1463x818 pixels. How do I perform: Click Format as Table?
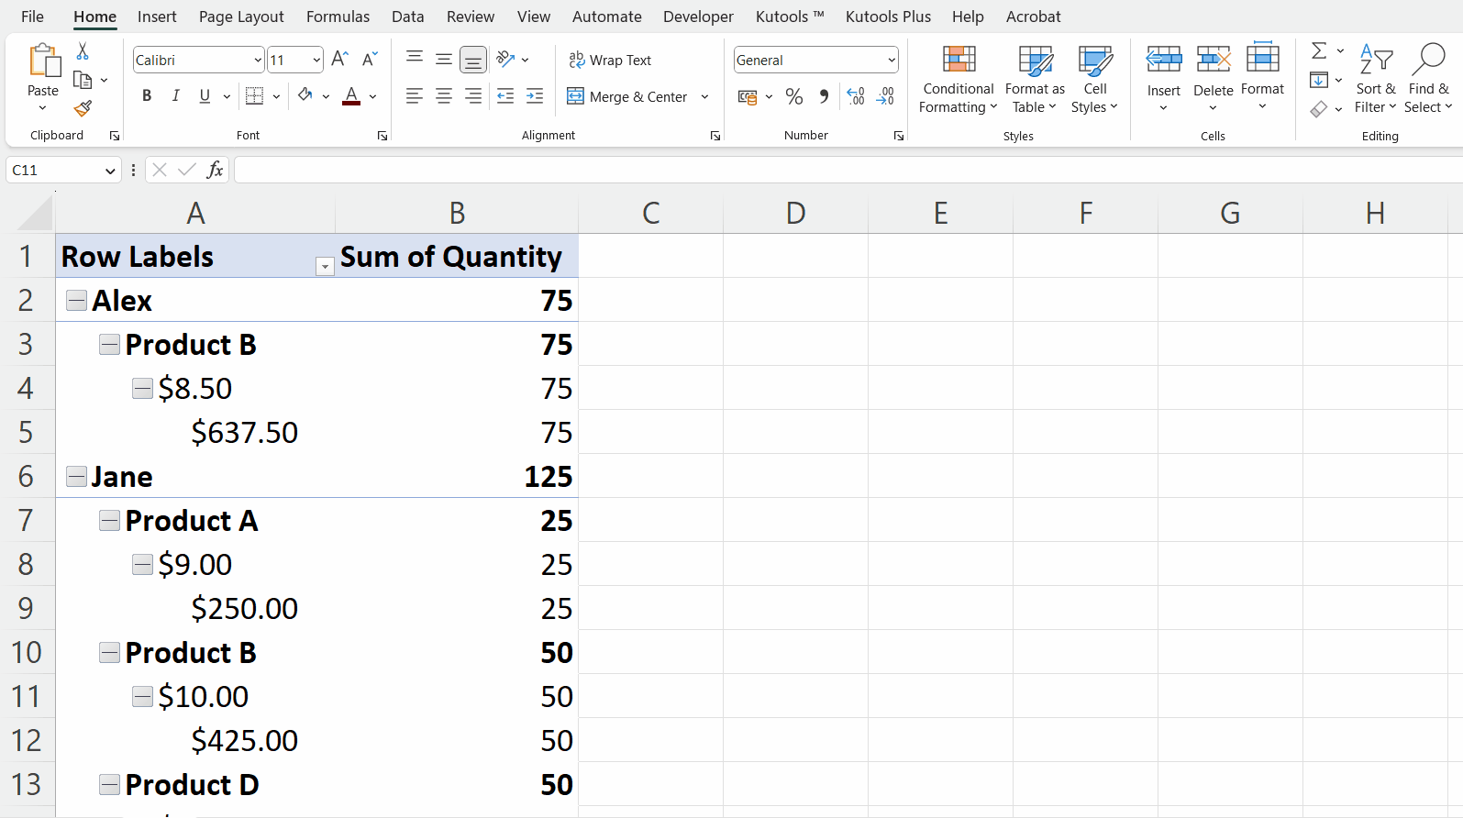(1035, 80)
